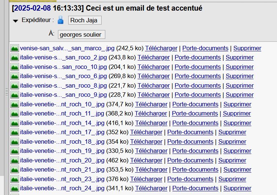Click the blue sender contact icon

(61, 20)
